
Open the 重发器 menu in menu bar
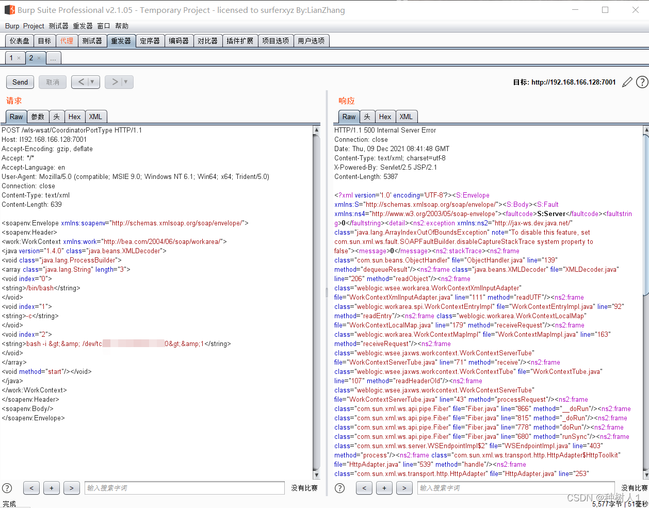point(83,26)
